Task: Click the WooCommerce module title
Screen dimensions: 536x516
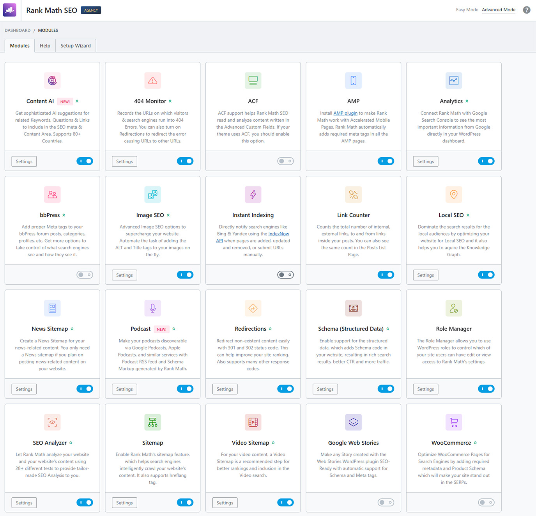Action: pos(451,443)
